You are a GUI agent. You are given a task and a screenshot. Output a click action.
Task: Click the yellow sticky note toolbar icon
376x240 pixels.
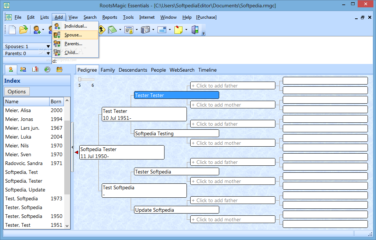coord(178,30)
